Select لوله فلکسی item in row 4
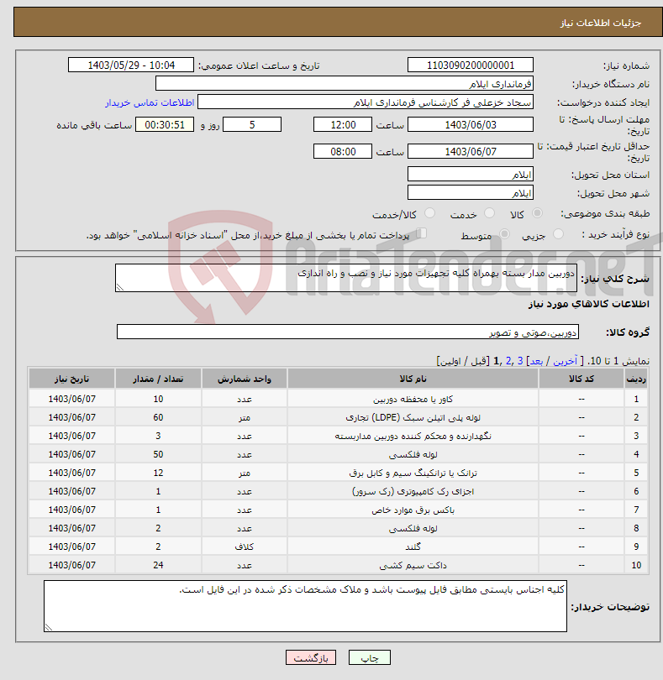This screenshot has height=680, width=663. pos(413,454)
